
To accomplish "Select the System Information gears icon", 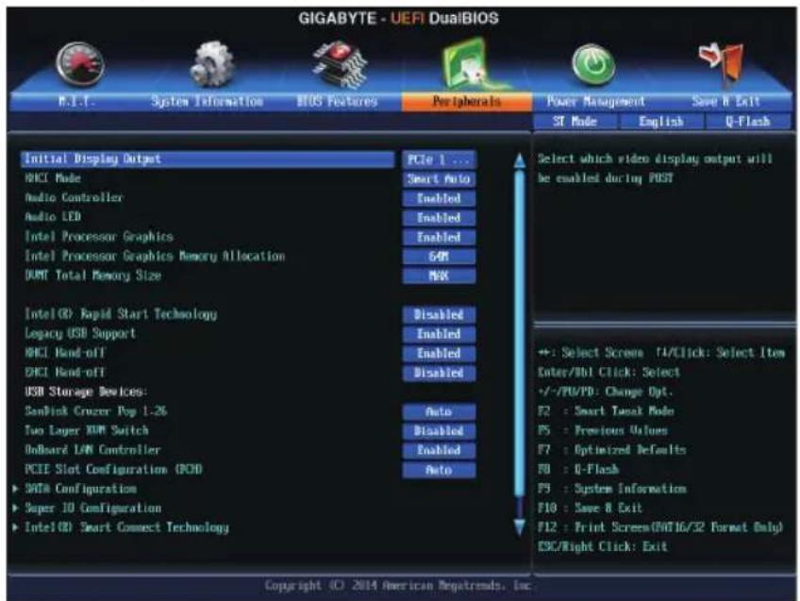I will click(211, 64).
